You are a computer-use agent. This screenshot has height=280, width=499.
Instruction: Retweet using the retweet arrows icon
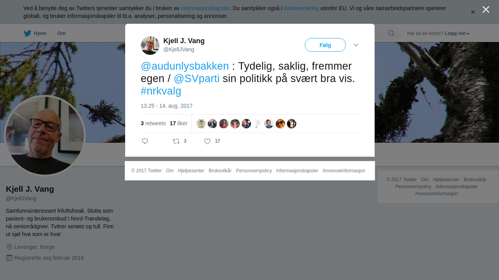click(x=176, y=141)
